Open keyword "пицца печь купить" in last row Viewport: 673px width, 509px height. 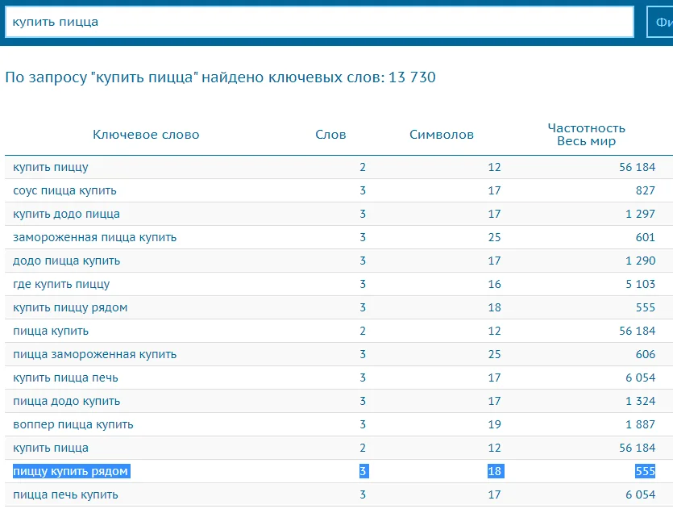pyautogui.click(x=65, y=494)
